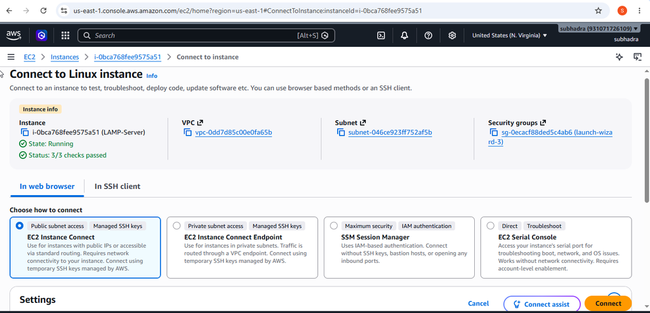Select EC2 Serial Console radio option
Viewport: 650px width, 313px height.
coord(491,226)
